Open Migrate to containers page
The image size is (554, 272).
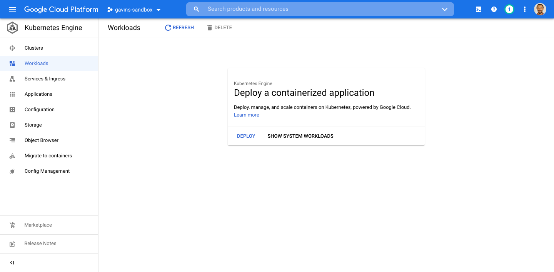coord(49,156)
